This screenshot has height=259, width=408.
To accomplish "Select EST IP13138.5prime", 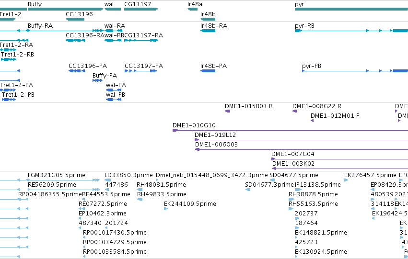I will (298, 190).
